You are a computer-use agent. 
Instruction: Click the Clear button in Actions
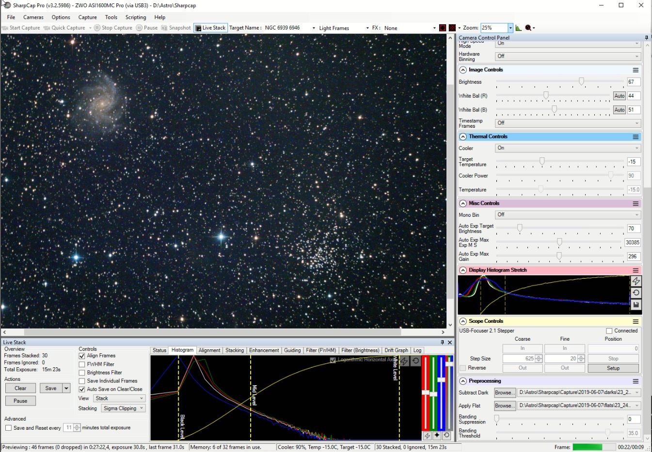[x=20, y=388]
